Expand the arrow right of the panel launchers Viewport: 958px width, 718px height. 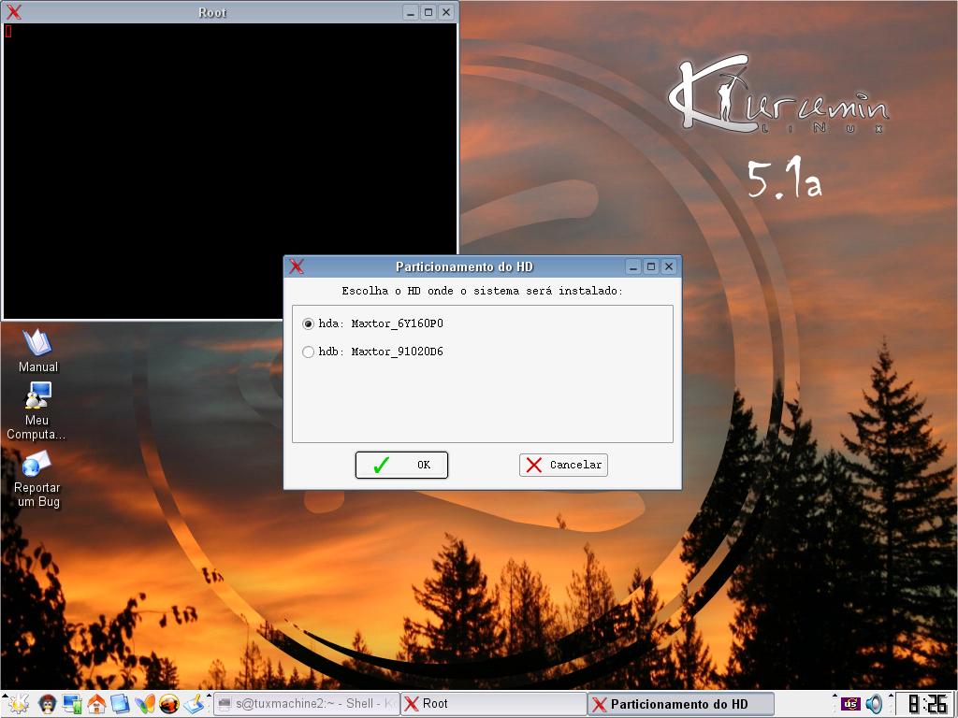[209, 696]
